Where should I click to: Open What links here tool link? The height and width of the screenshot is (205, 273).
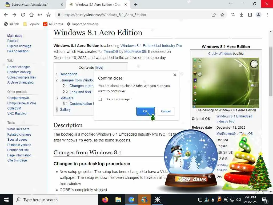(18, 129)
